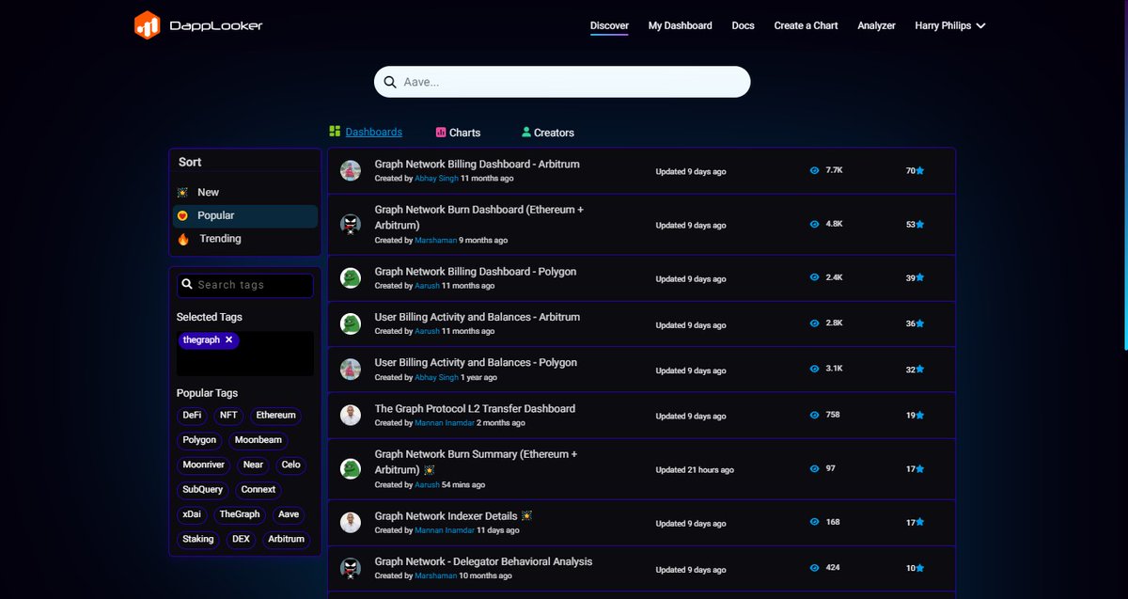
Task: Star the dashboard with 36 stars
Action: (x=920, y=323)
